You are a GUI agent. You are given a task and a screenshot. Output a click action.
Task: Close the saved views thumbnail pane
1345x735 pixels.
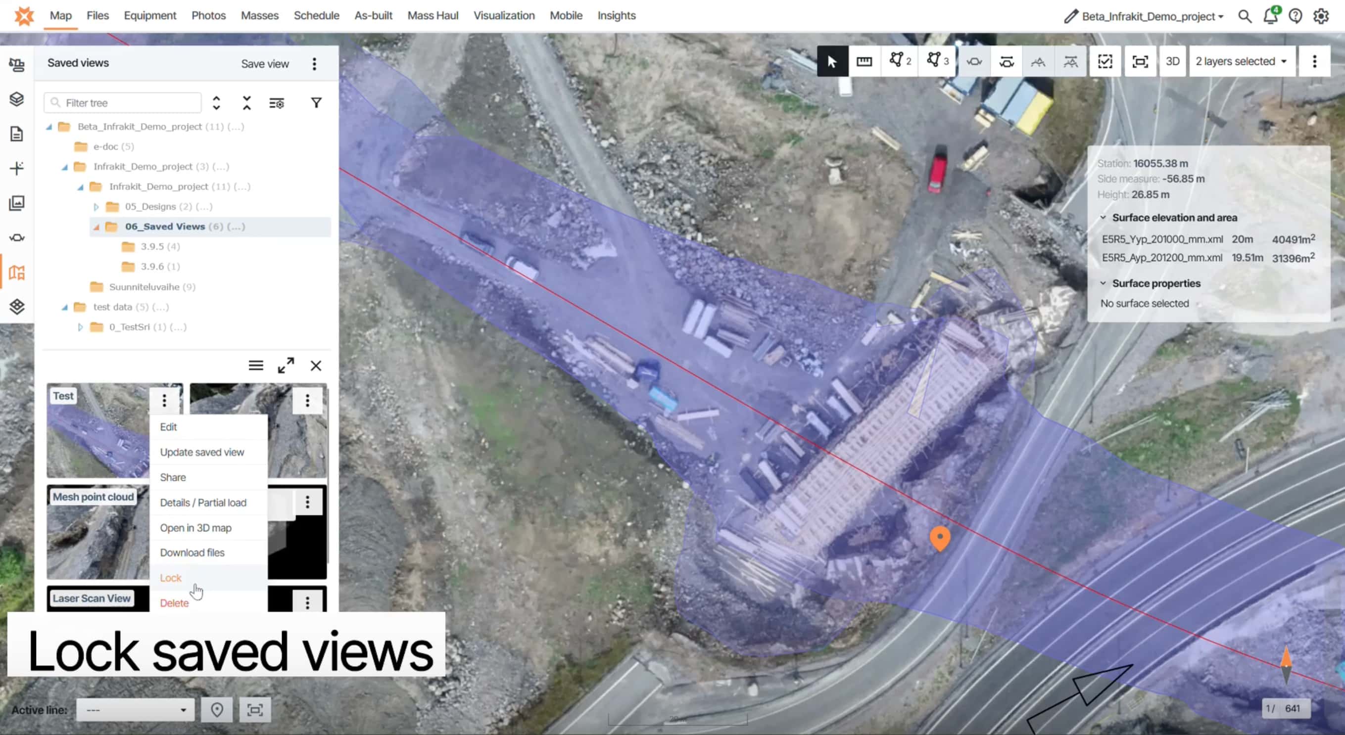(316, 366)
